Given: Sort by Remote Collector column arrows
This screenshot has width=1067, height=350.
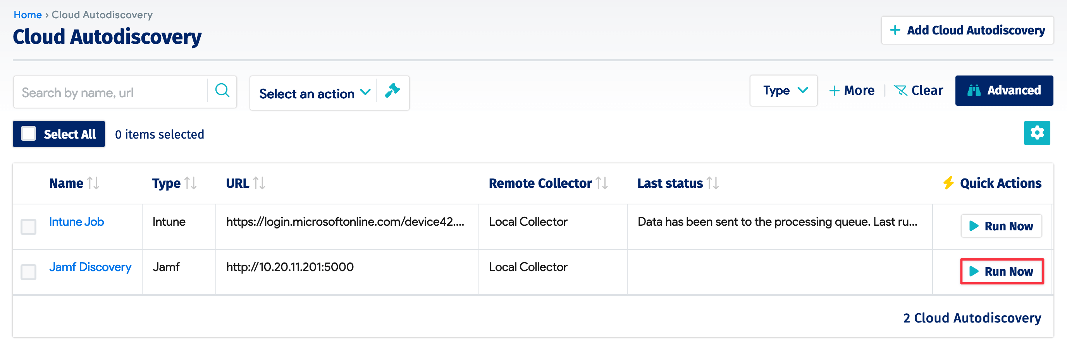Looking at the screenshot, I should [601, 183].
